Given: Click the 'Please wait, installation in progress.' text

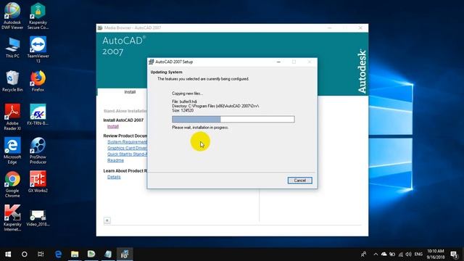Looking at the screenshot, I should point(200,128).
